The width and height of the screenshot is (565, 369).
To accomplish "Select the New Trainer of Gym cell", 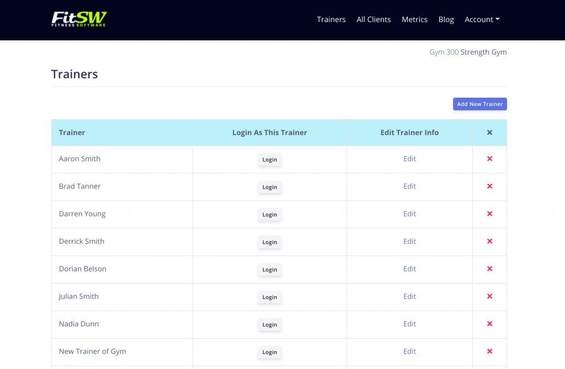I will (x=122, y=352).
